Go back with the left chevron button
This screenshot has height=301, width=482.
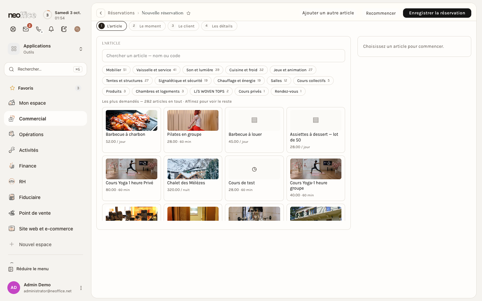(101, 13)
